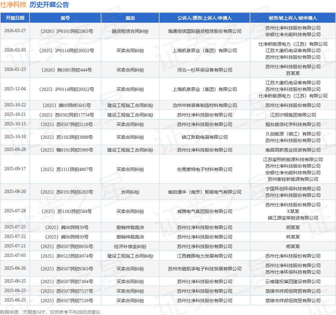Click case number (2026)沪0101民初2863号

[x=67, y=31]
